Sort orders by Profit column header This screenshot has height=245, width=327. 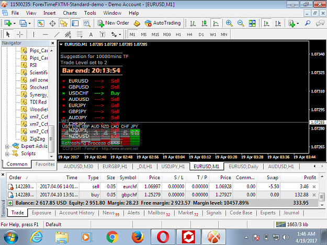tap(299, 178)
